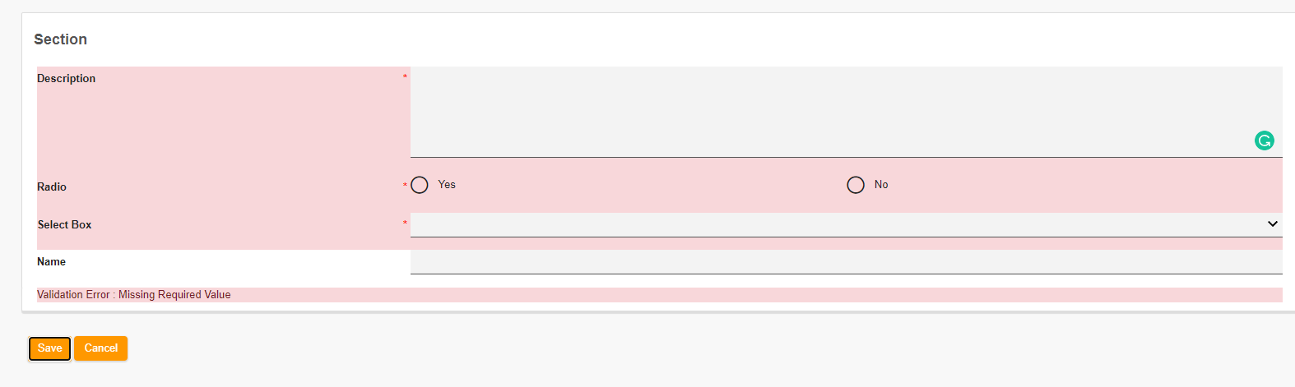Cancel the form

pos(100,348)
